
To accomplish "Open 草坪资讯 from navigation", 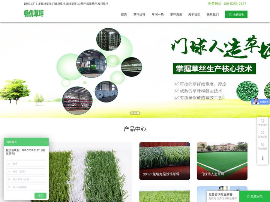I will pos(176,15).
